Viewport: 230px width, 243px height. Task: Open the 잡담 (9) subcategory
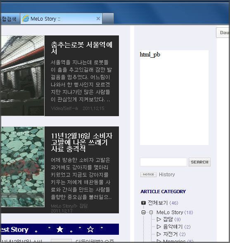172,219
